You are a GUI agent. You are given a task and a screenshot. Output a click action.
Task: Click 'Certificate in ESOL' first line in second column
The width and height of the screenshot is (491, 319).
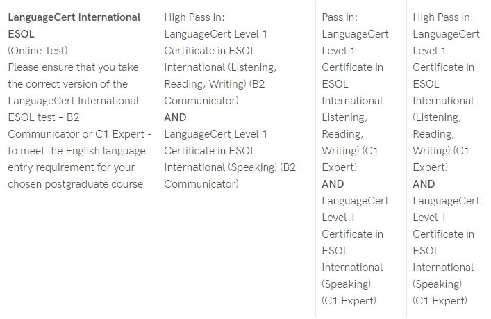210,51
